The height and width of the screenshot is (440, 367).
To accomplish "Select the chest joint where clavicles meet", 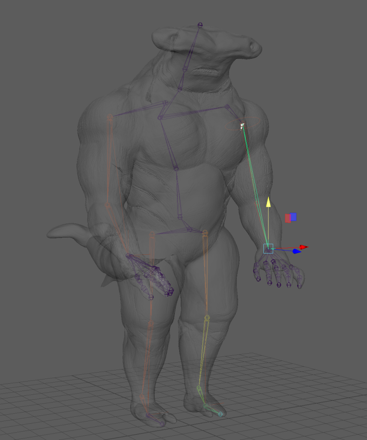I will coord(160,117).
